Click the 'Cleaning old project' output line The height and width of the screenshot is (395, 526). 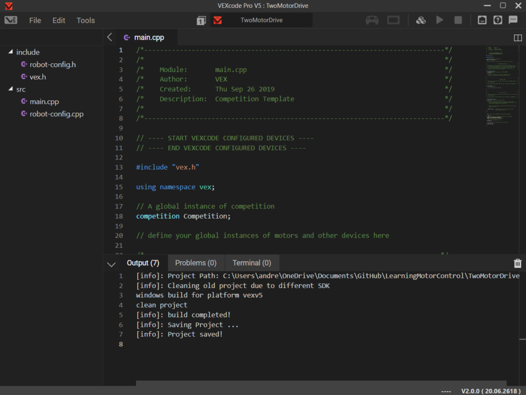233,286
